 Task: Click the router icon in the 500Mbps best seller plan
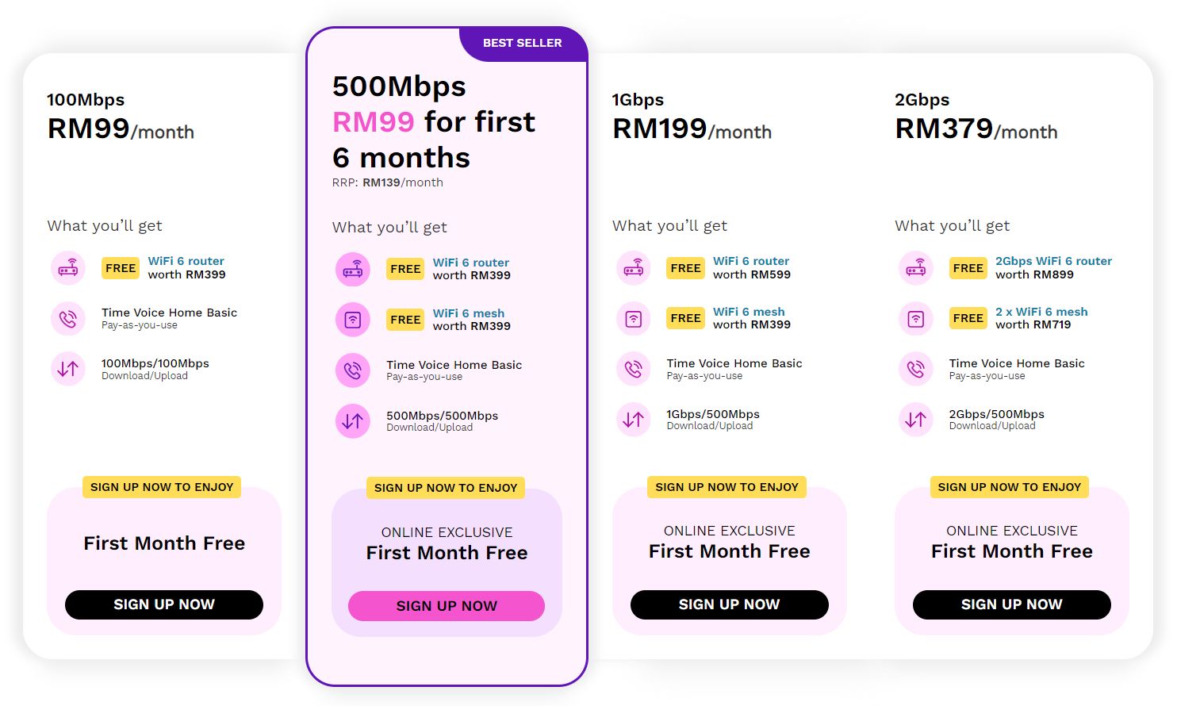[x=353, y=269]
